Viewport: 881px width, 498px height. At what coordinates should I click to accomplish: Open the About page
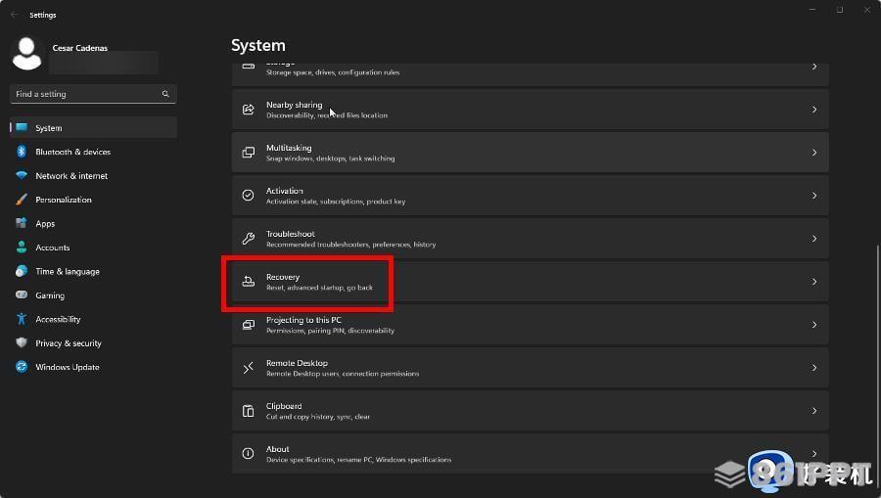point(530,454)
